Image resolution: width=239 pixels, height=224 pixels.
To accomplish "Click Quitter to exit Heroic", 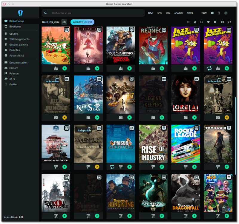I will 20,84.
